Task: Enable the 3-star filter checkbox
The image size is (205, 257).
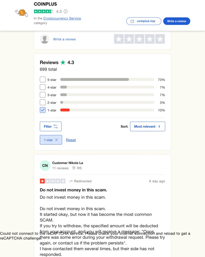Action: pyautogui.click(x=43, y=95)
